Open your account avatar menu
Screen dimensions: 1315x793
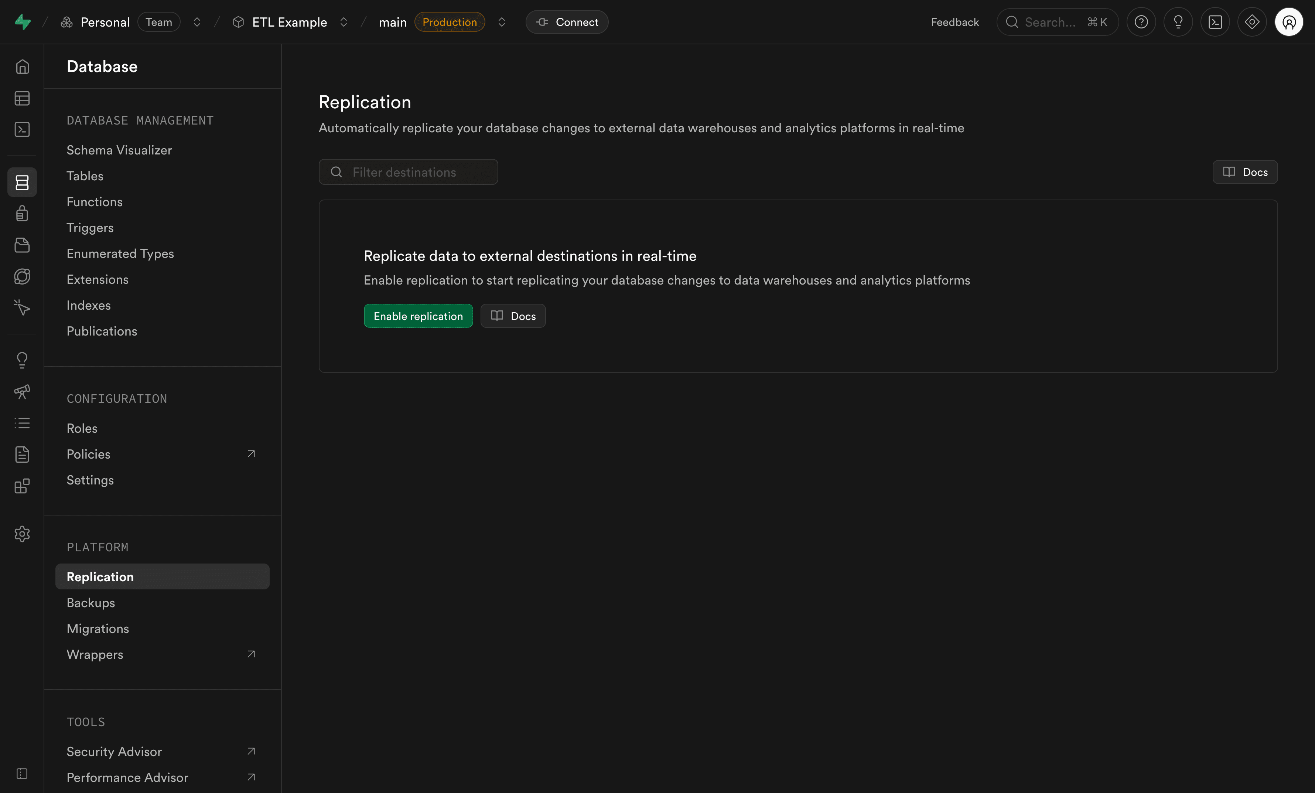point(1290,22)
